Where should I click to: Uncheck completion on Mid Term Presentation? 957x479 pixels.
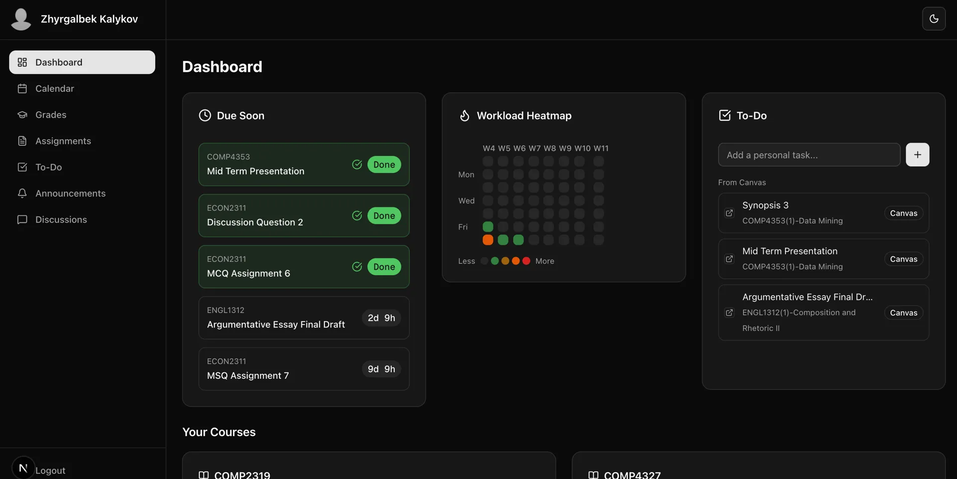pos(357,164)
